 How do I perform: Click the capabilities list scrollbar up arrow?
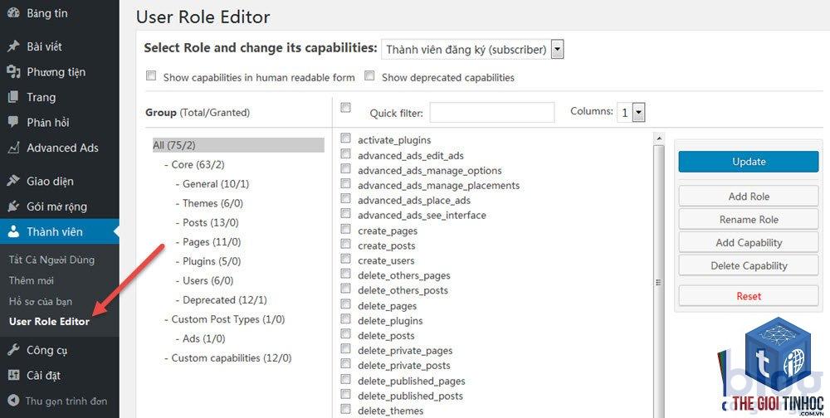(658, 139)
